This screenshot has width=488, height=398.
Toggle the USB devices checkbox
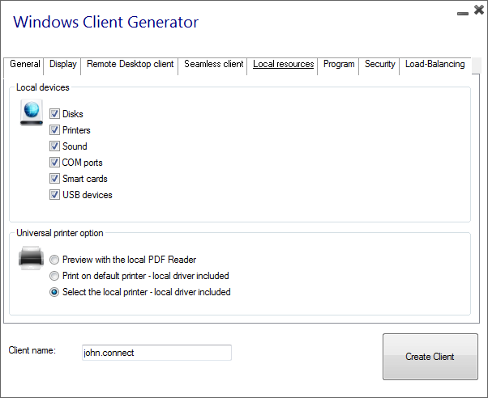point(54,195)
